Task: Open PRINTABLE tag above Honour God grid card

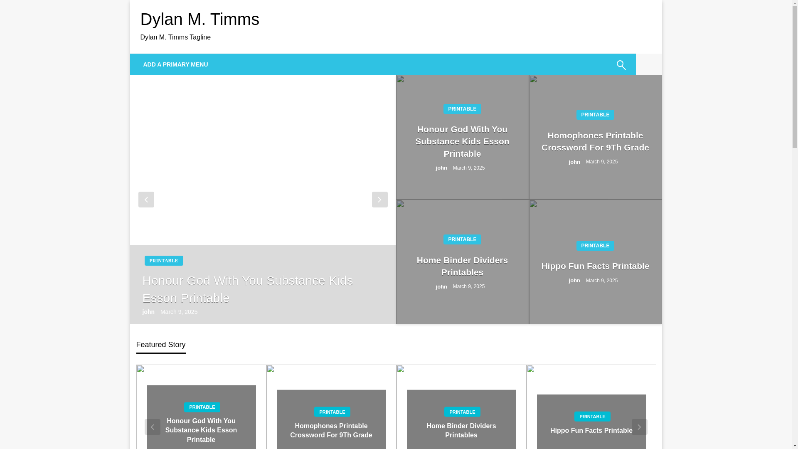Action: (x=462, y=109)
